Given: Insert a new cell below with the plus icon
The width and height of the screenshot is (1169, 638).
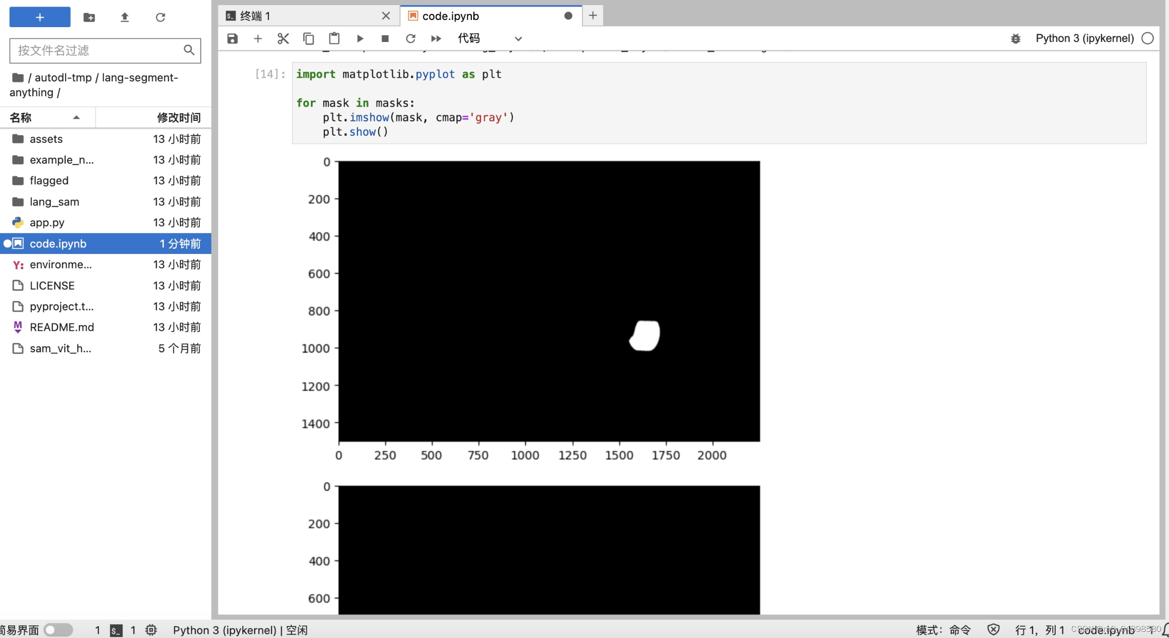Looking at the screenshot, I should (x=258, y=38).
